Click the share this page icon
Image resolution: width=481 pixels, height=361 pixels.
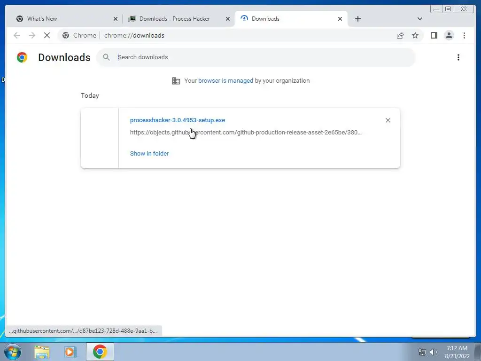pyautogui.click(x=400, y=35)
